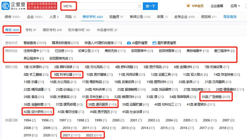Filter applications from year 2020 (67)
247x139 pixels.
pos(50,135)
